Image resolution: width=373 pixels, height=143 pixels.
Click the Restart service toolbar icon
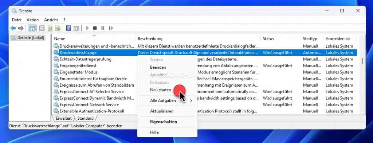(x=111, y=28)
